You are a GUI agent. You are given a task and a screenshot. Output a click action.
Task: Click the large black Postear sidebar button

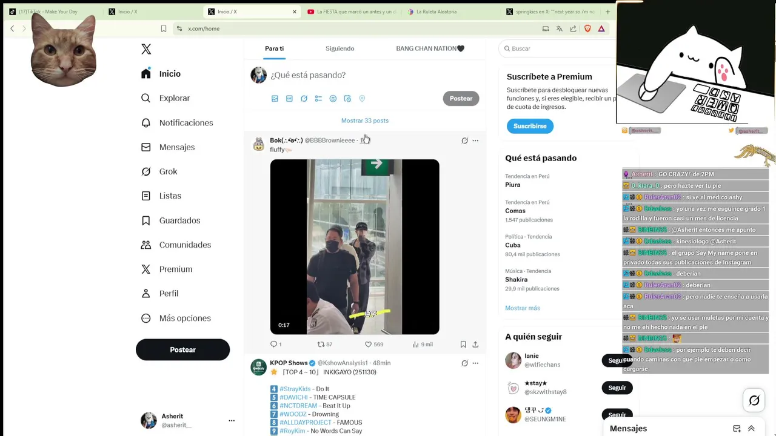coord(182,350)
